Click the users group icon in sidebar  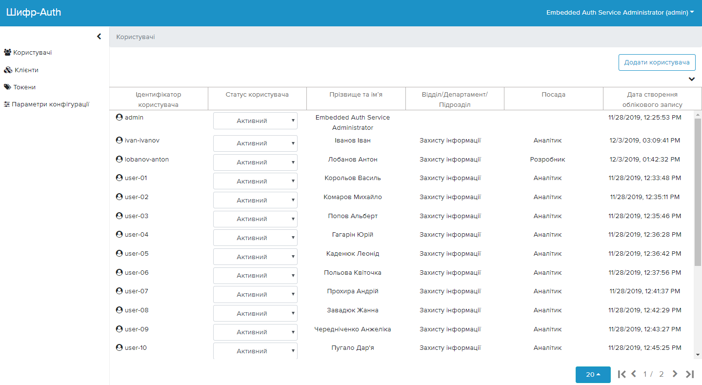click(8, 52)
